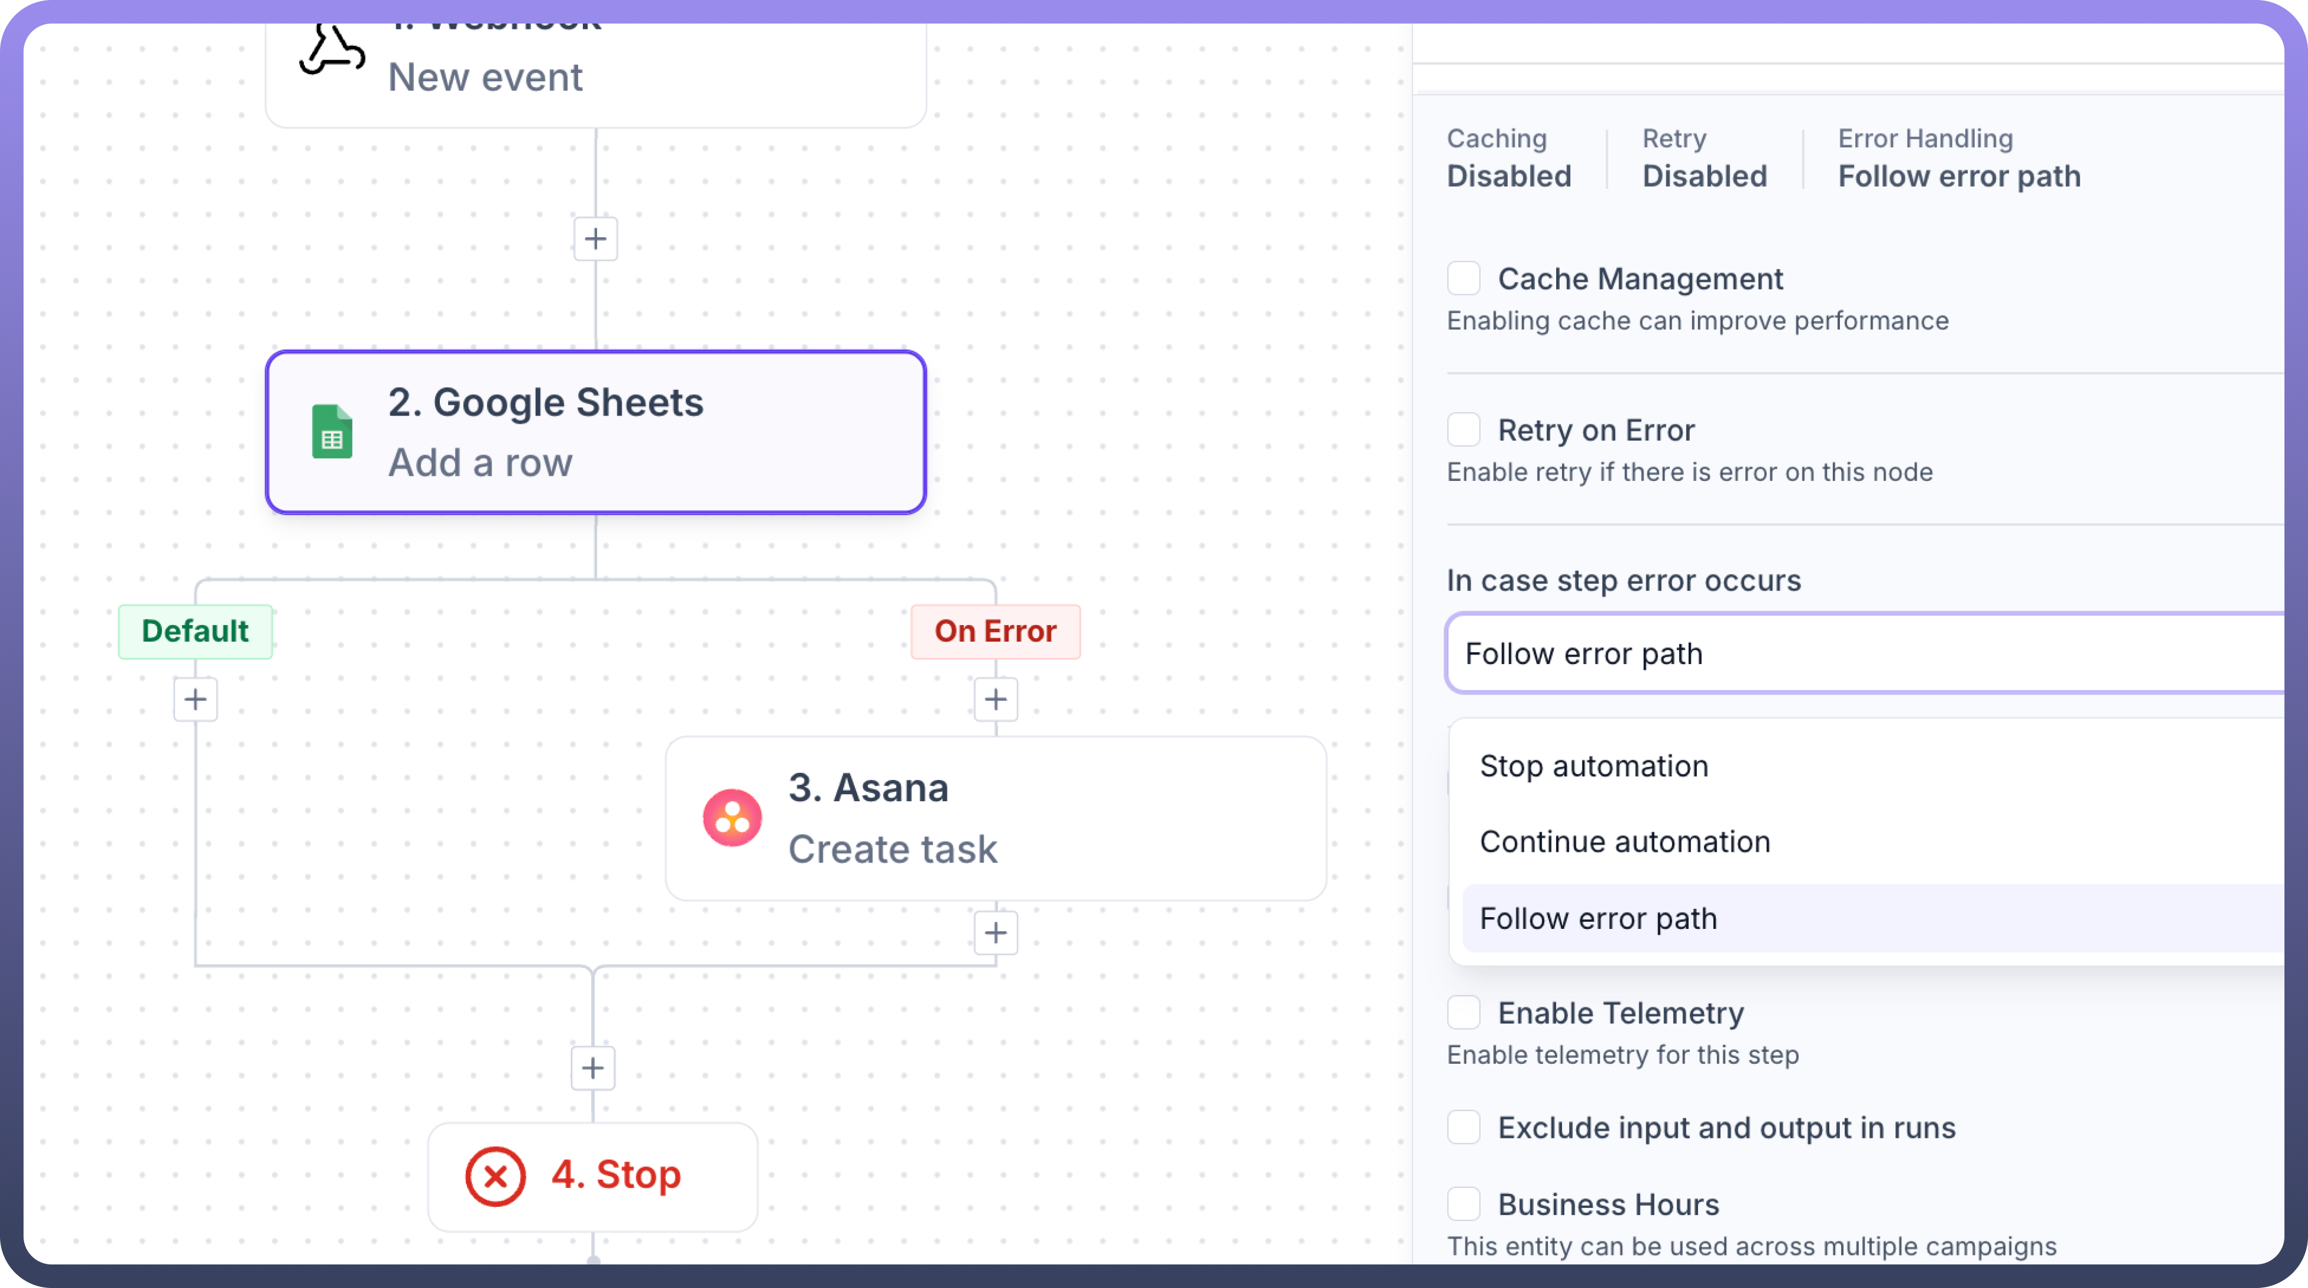Add step below Asana Create task

coord(996,933)
